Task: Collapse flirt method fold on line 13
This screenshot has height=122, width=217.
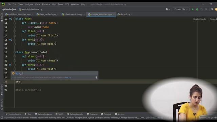Action: [15, 31]
